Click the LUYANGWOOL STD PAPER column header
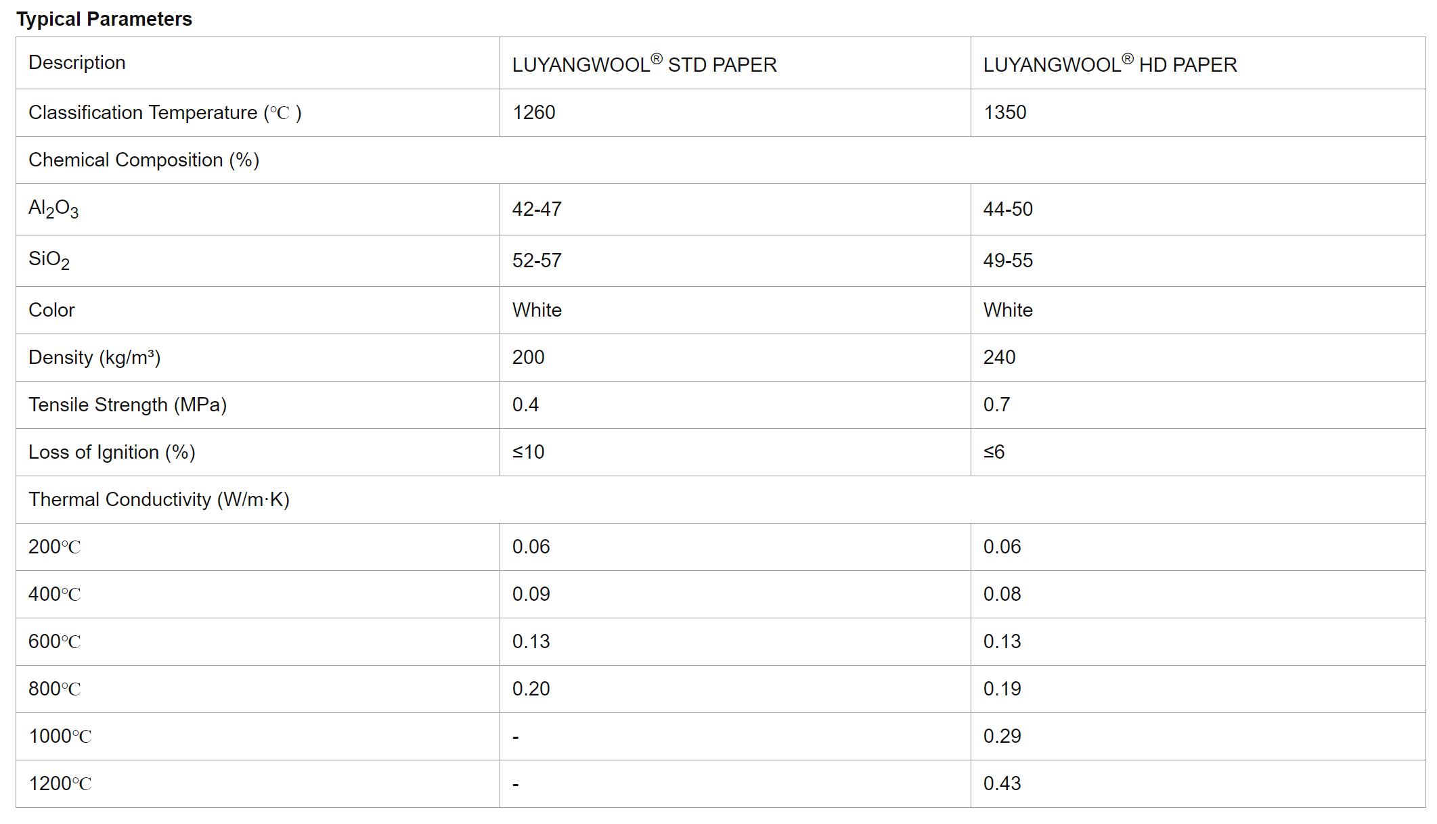Viewport: 1437px width, 824px height. 644,64
